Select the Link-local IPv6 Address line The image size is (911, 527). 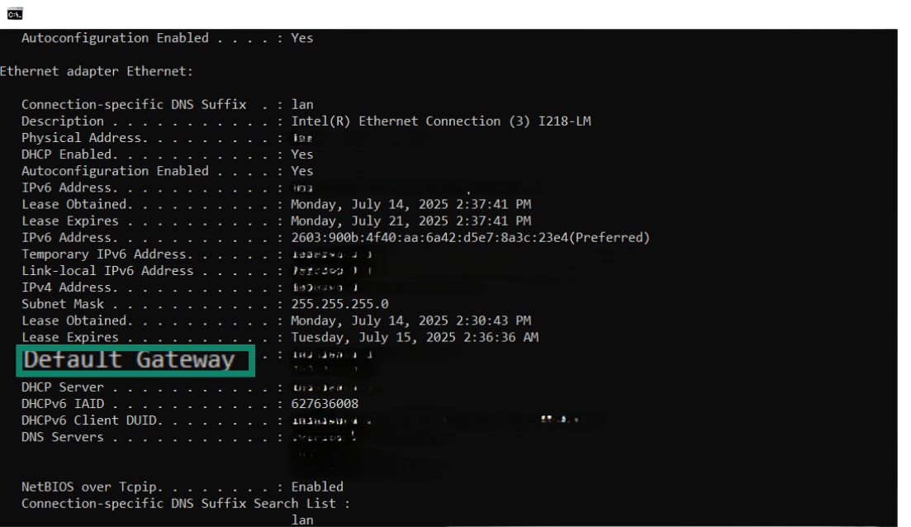coord(165,270)
